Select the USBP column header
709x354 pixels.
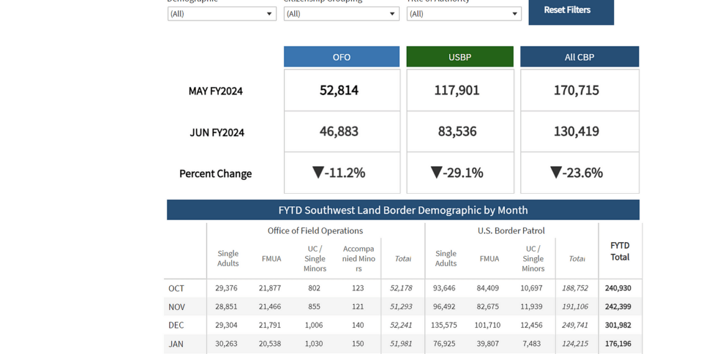pos(460,57)
